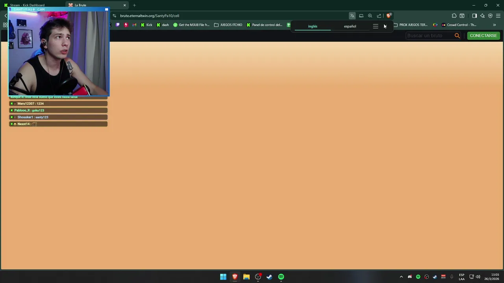Select the español translation tab

coord(350,26)
